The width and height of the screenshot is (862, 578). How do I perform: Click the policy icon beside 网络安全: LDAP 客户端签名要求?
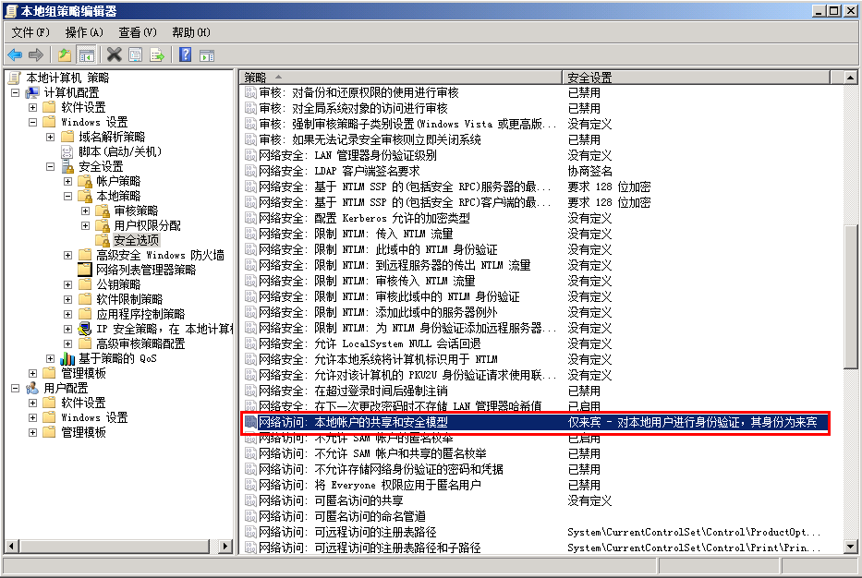point(250,172)
